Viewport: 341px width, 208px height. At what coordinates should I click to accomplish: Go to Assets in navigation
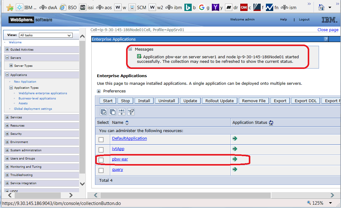[23, 103]
